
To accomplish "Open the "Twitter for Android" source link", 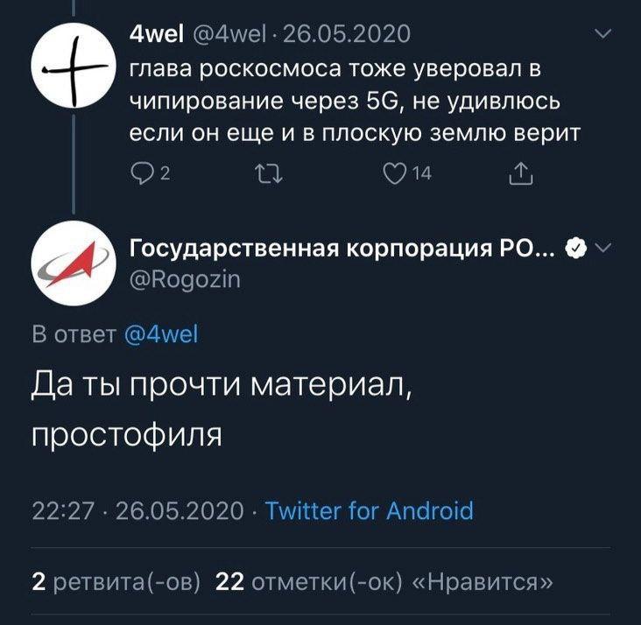I will 368,510.
